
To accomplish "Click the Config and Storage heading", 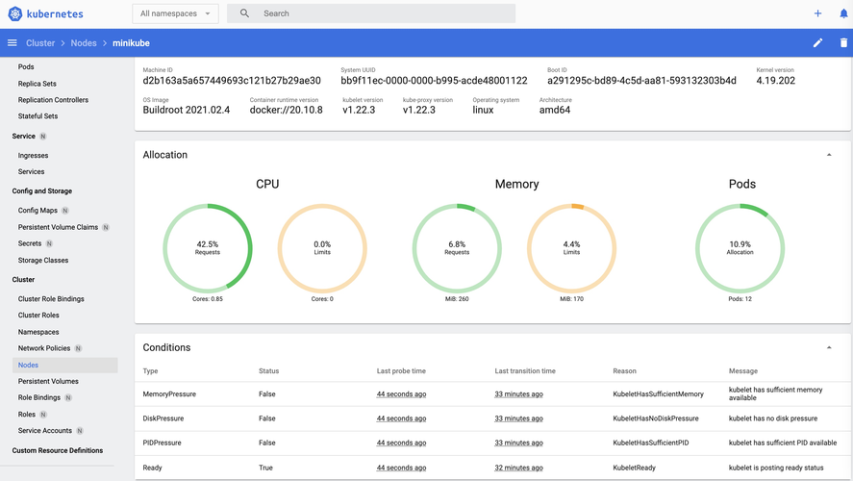I will point(42,191).
